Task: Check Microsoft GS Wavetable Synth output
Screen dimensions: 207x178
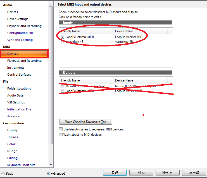Action: pos(63,86)
